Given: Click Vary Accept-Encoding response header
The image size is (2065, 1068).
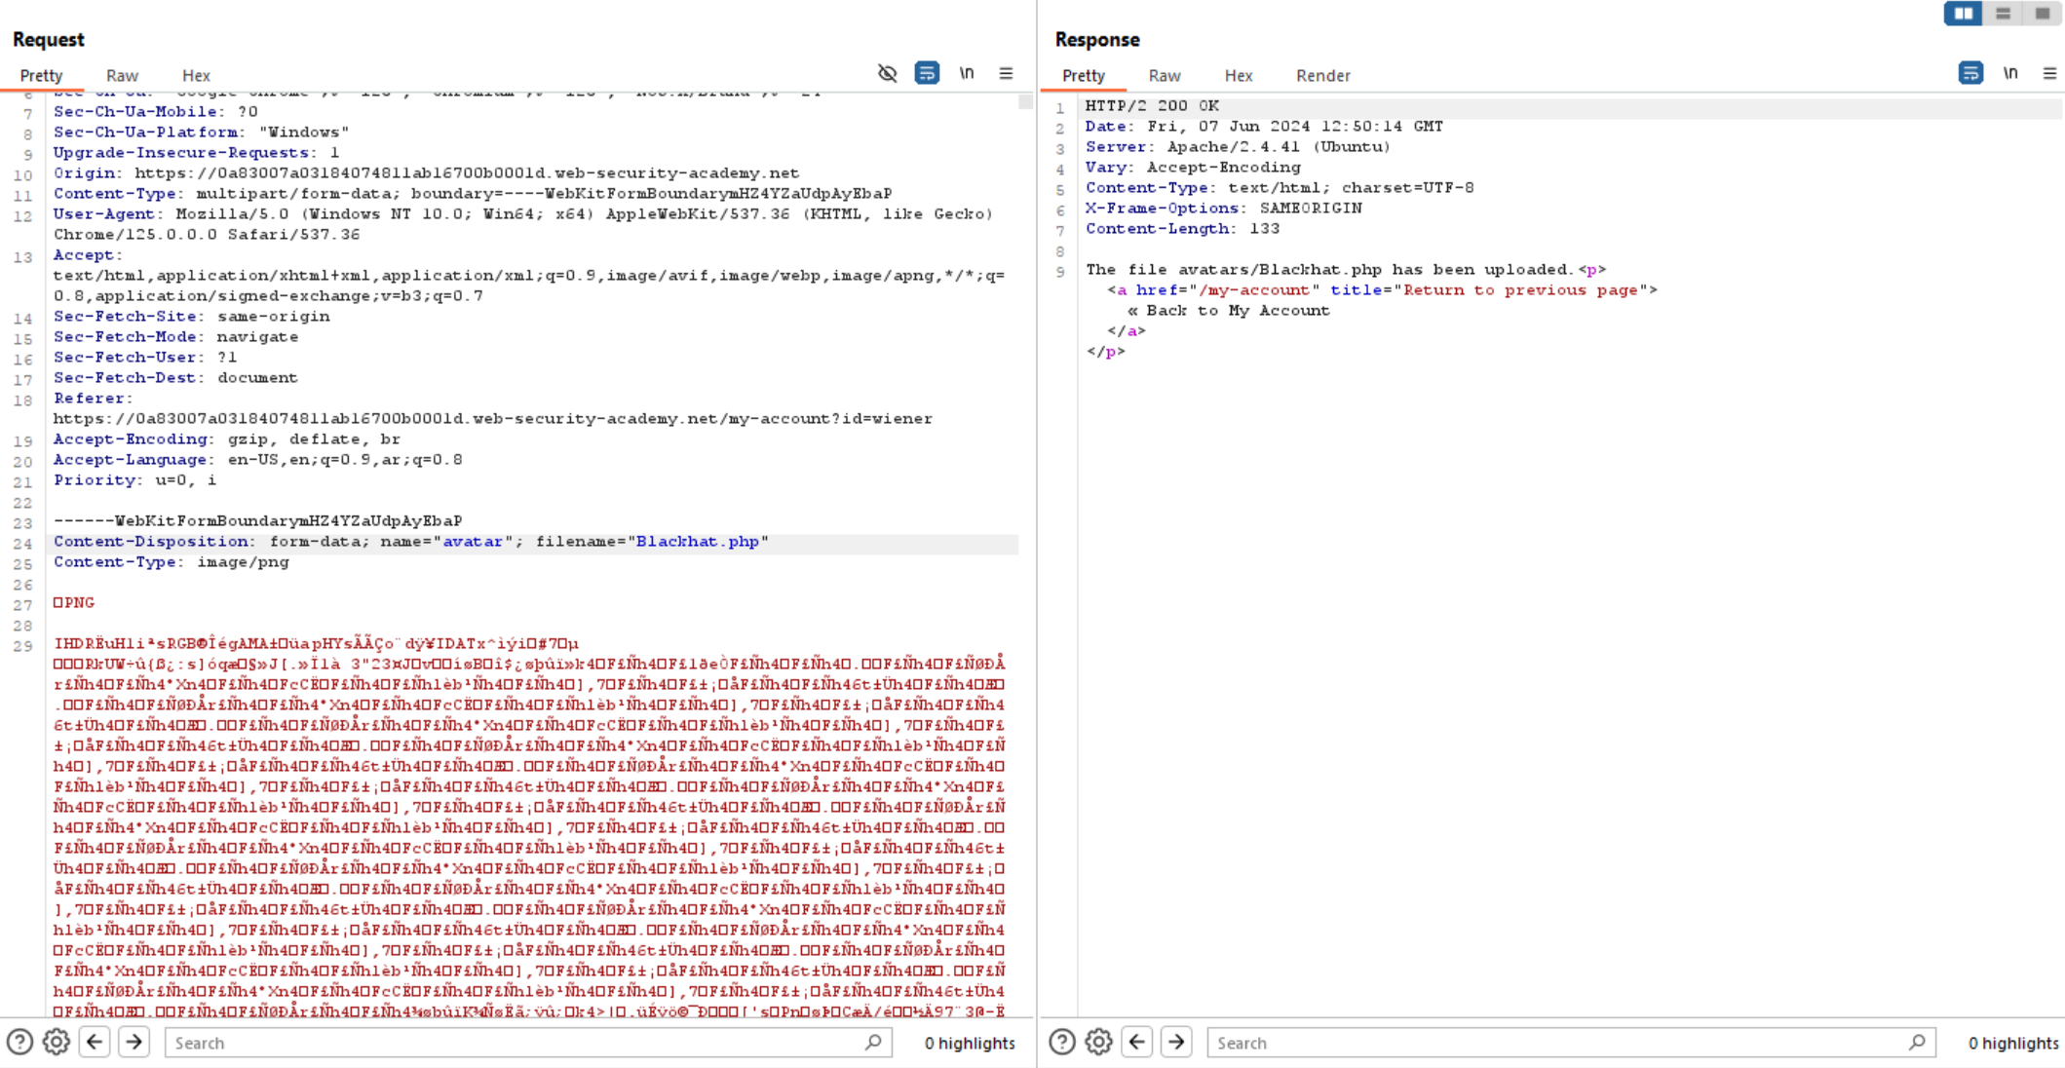Looking at the screenshot, I should point(1193,167).
